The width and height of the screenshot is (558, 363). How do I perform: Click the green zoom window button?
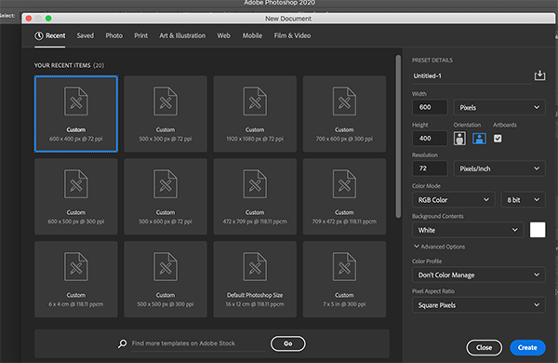tap(48, 19)
